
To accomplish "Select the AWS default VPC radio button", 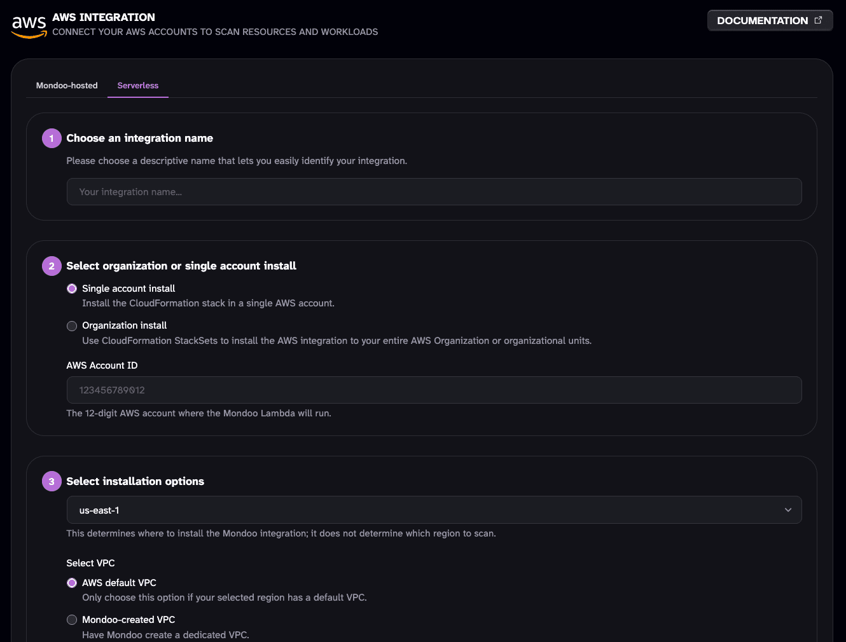I will (72, 583).
